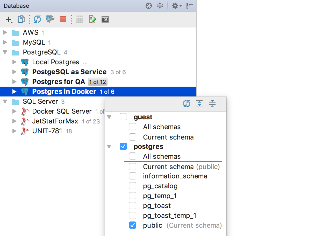Open the SQL console QL icon
The image size is (329, 236).
(105, 19)
